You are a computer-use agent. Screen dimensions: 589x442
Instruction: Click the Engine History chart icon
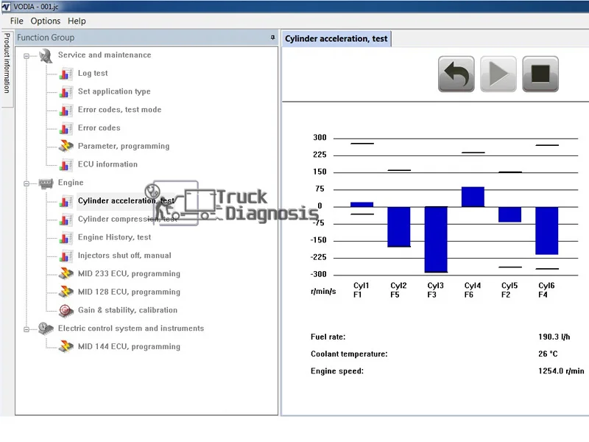66,237
